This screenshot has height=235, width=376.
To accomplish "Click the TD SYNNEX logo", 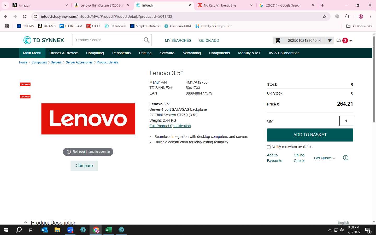I will click(44, 40).
